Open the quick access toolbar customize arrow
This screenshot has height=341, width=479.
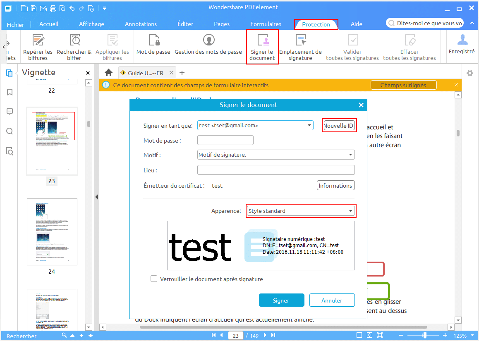[105, 9]
